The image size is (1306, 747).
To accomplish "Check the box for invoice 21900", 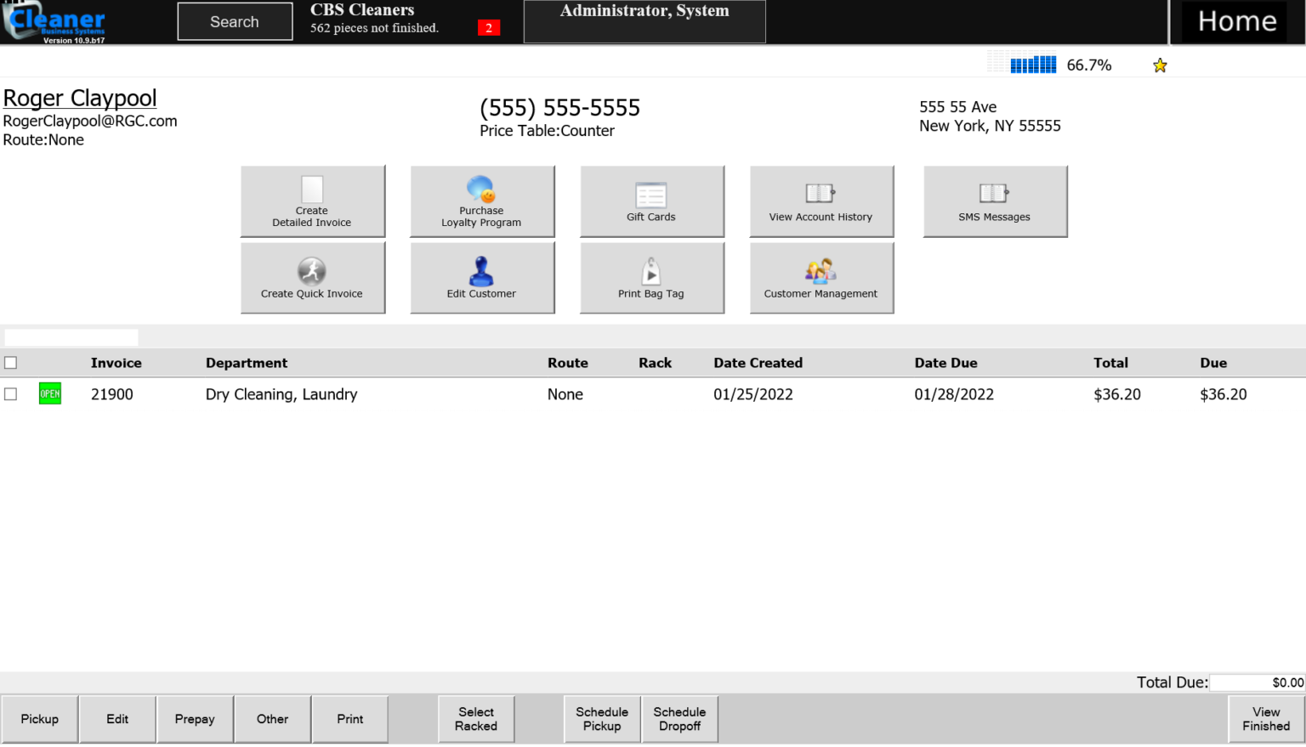I will [11, 394].
